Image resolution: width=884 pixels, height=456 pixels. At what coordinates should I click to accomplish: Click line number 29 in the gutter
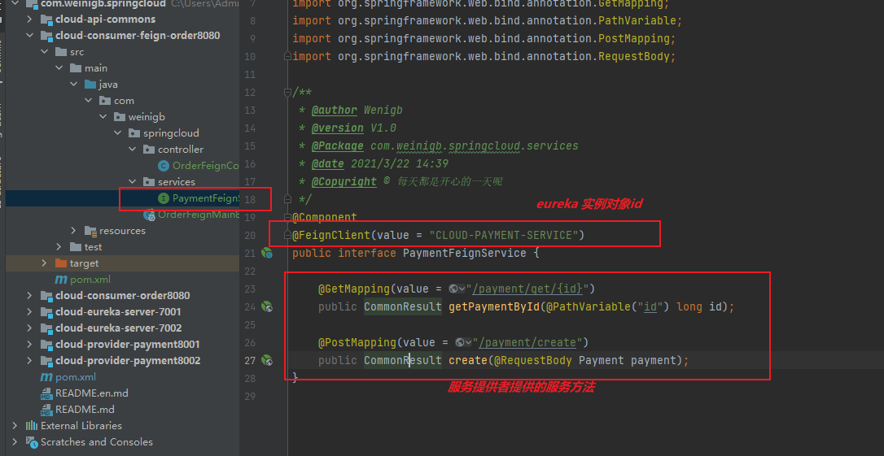point(250,397)
